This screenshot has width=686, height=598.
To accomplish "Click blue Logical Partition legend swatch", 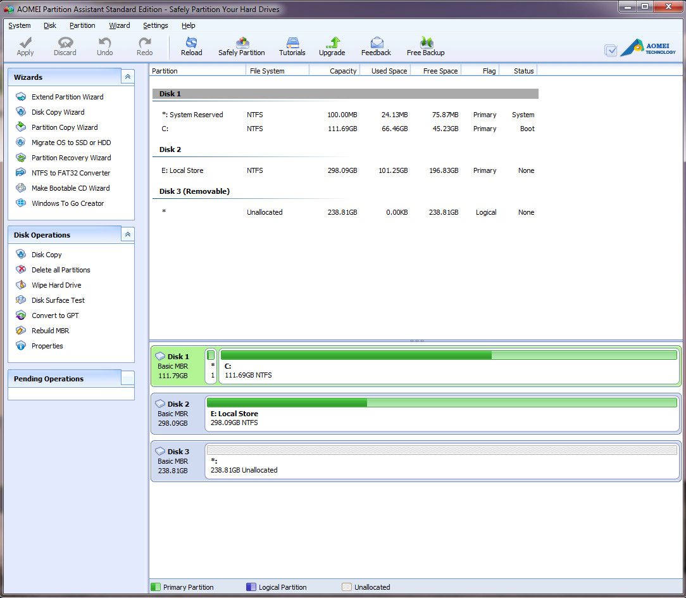I will click(251, 587).
